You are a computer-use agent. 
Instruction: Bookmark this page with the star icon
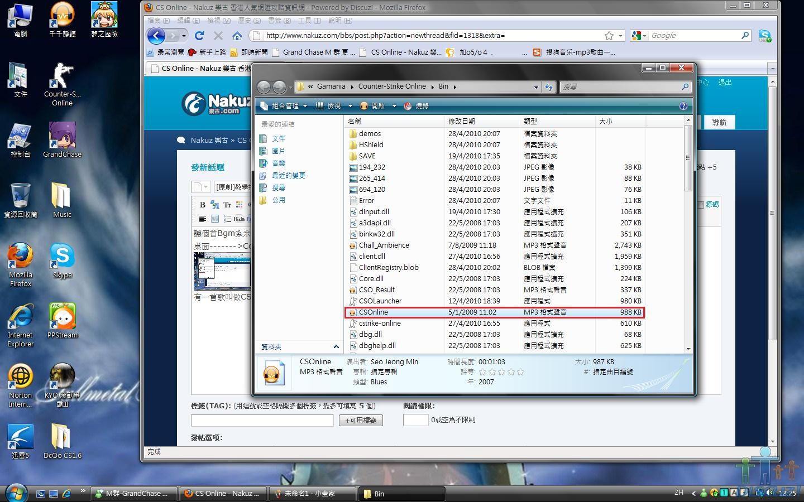tap(609, 36)
